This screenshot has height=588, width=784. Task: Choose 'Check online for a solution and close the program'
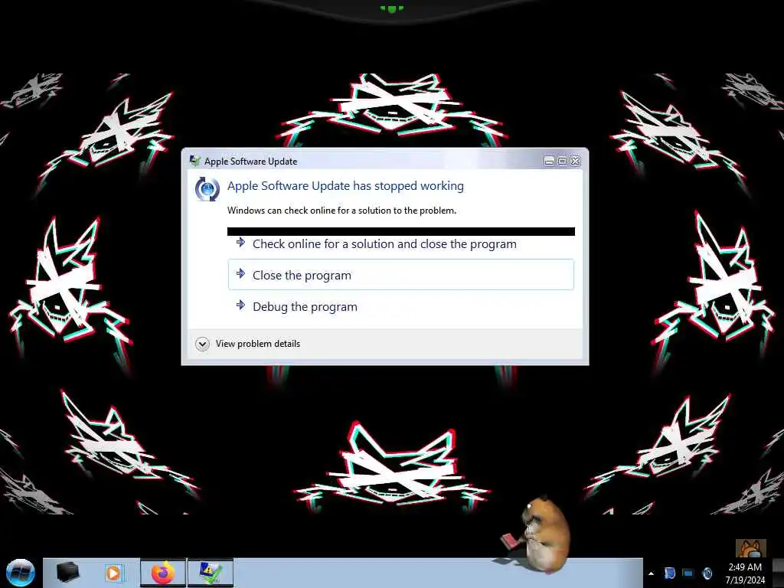coord(401,244)
